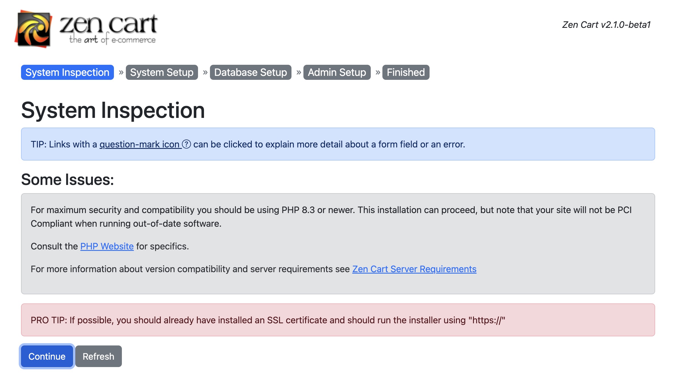
Task: Click the Some Issues heading
Action: pyautogui.click(x=67, y=180)
